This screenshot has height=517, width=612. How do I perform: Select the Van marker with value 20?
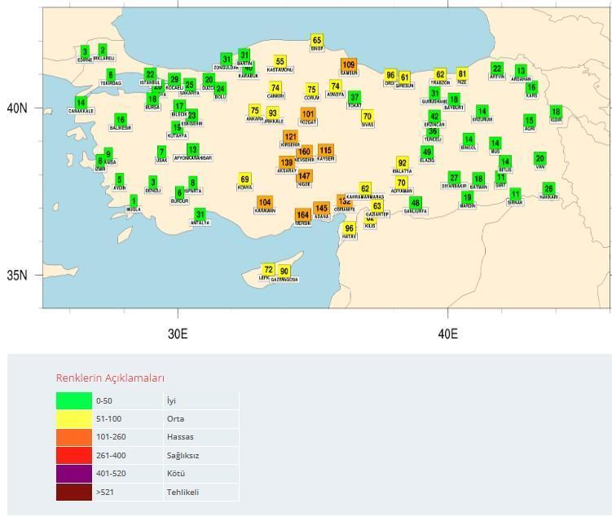(539, 158)
